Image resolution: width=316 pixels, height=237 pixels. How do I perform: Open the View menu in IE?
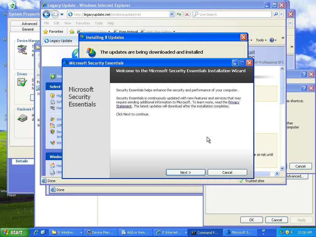coord(68,23)
